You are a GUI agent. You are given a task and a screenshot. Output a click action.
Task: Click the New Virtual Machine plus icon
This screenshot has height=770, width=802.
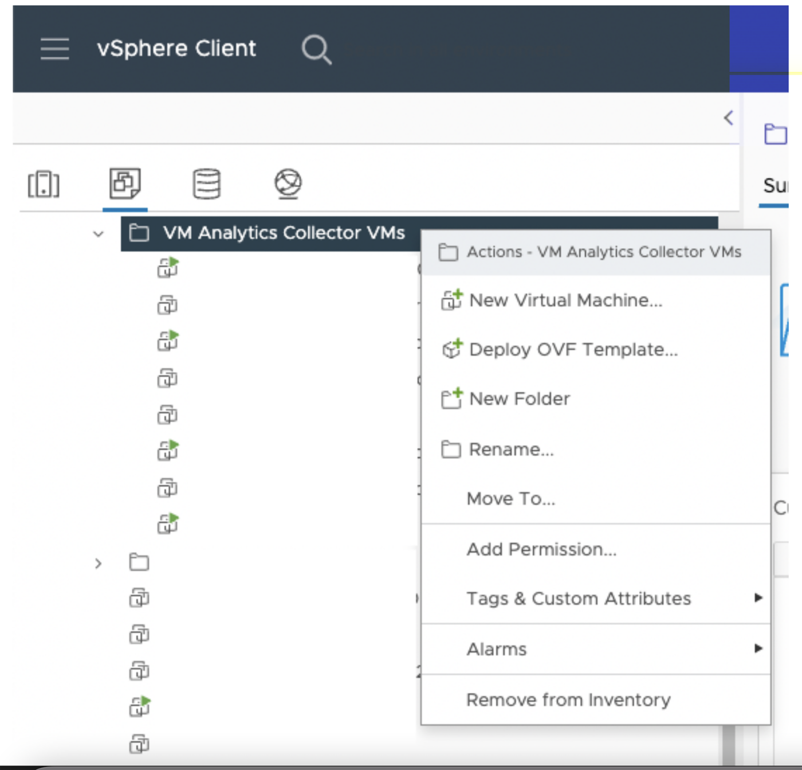[x=451, y=299]
